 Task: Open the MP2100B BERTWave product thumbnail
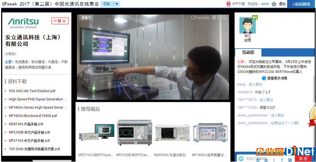click(x=135, y=132)
